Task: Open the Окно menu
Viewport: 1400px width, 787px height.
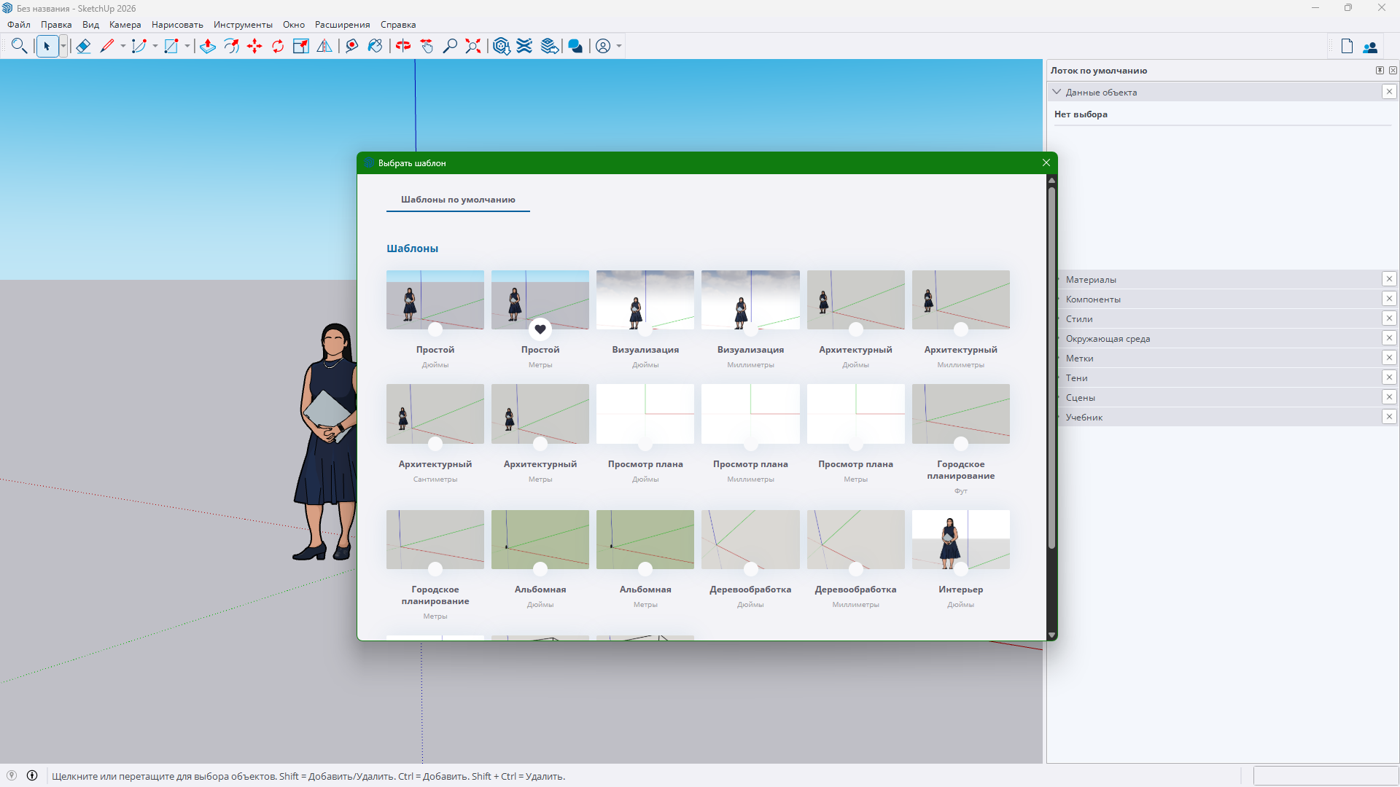Action: [x=293, y=24]
